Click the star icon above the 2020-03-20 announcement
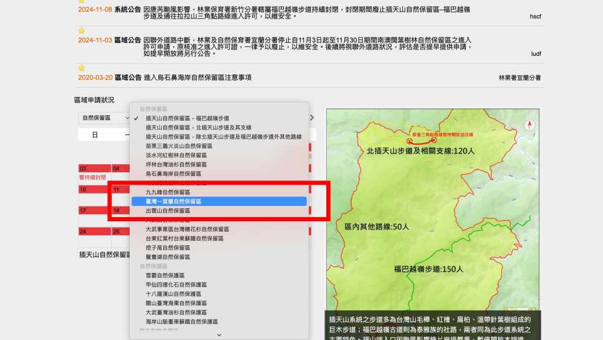Image resolution: width=603 pixels, height=340 pixels. (x=82, y=68)
